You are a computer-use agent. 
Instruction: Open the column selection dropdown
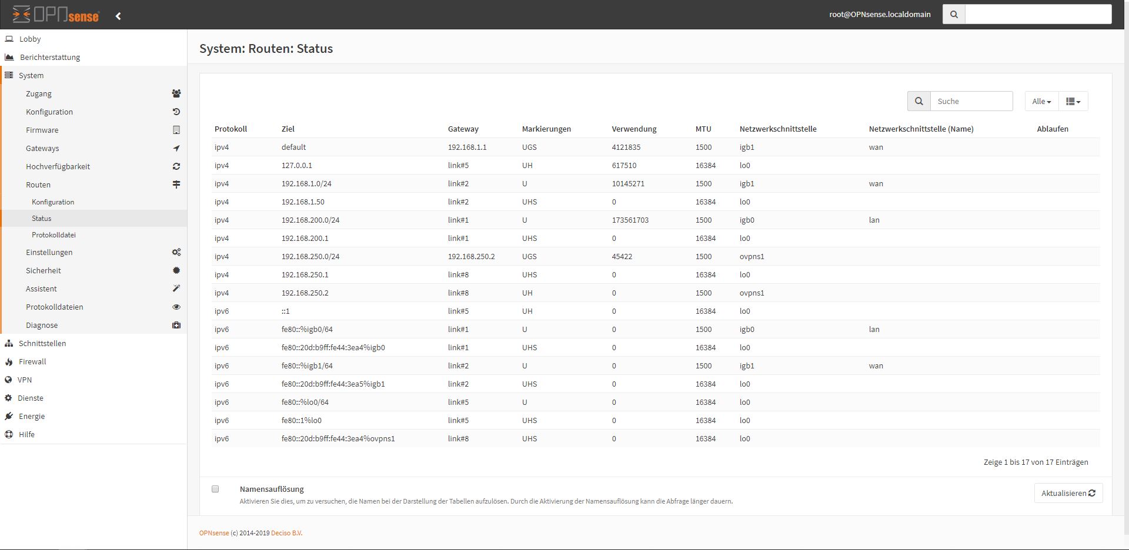[1073, 101]
